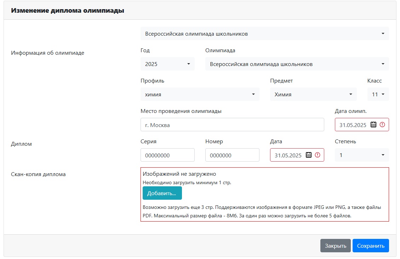Expand the Предмет dropdown showing Химия
Image resolution: width=400 pixels, height=259 pixels.
[313, 95]
